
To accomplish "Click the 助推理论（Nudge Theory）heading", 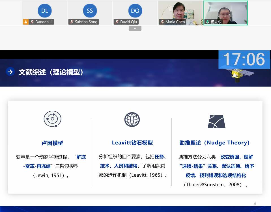I will click(x=214, y=143).
